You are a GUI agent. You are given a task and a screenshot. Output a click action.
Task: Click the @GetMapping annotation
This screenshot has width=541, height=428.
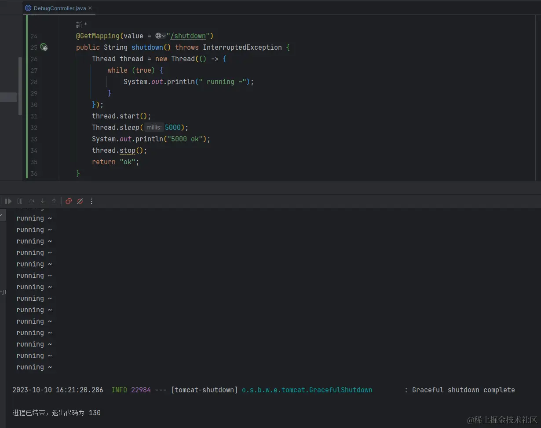[x=98, y=36]
